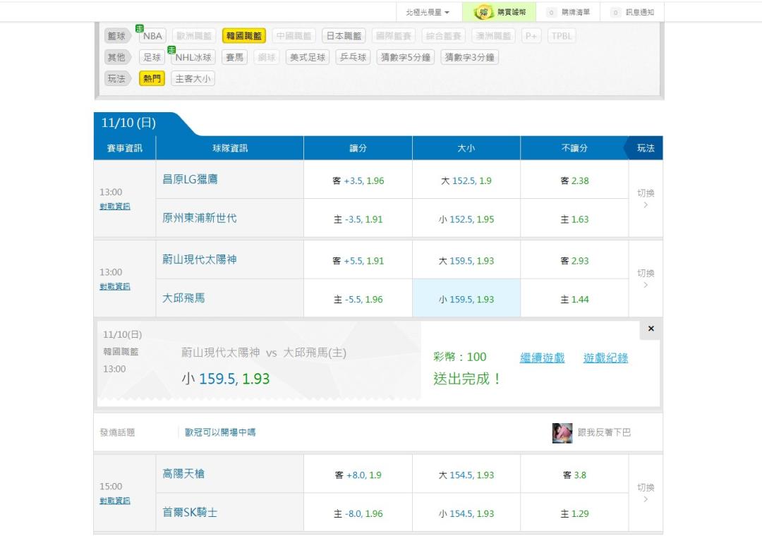Switch to 網球 sport
Screen dimensions: 762x543
[x=267, y=57]
